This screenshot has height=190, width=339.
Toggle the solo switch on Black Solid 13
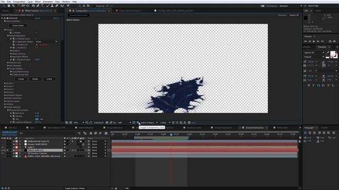(x=7, y=150)
